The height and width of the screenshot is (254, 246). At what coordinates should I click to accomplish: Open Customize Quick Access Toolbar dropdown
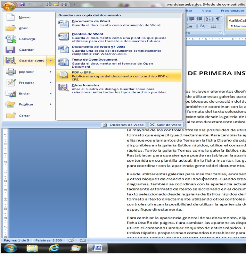click(74, 4)
